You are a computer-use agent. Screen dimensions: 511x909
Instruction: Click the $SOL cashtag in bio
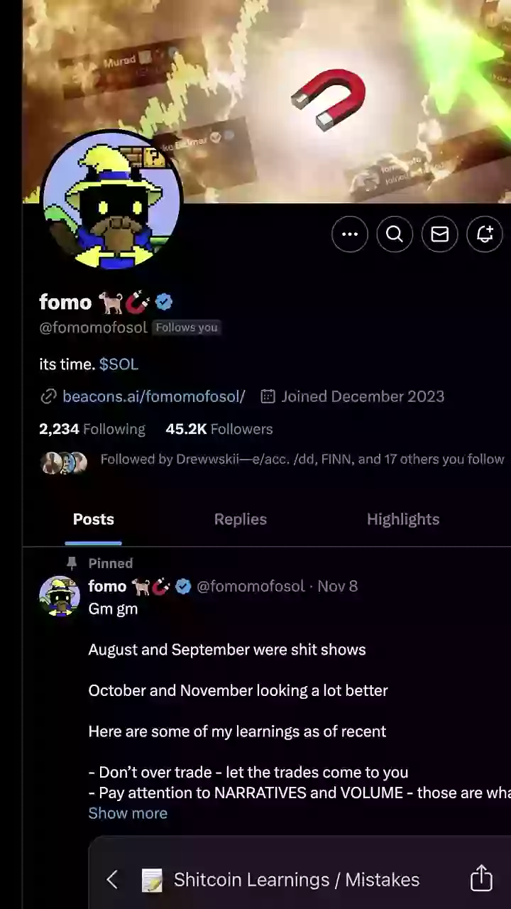click(119, 364)
